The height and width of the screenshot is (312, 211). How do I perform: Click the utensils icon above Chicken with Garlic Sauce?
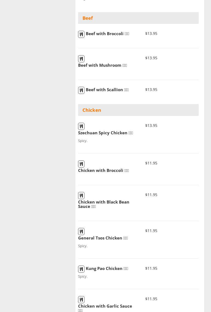coord(81,300)
